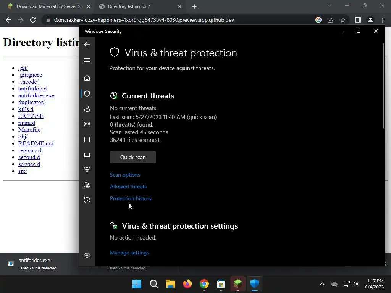Screen dimensions: 391x293
Task: Open README.md file link
Action: [36, 143]
